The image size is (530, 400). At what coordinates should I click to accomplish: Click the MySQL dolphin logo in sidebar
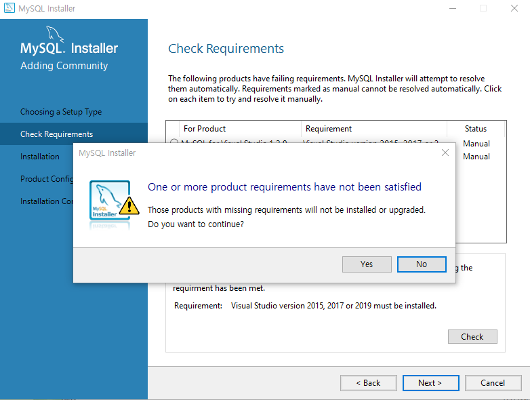(x=54, y=34)
